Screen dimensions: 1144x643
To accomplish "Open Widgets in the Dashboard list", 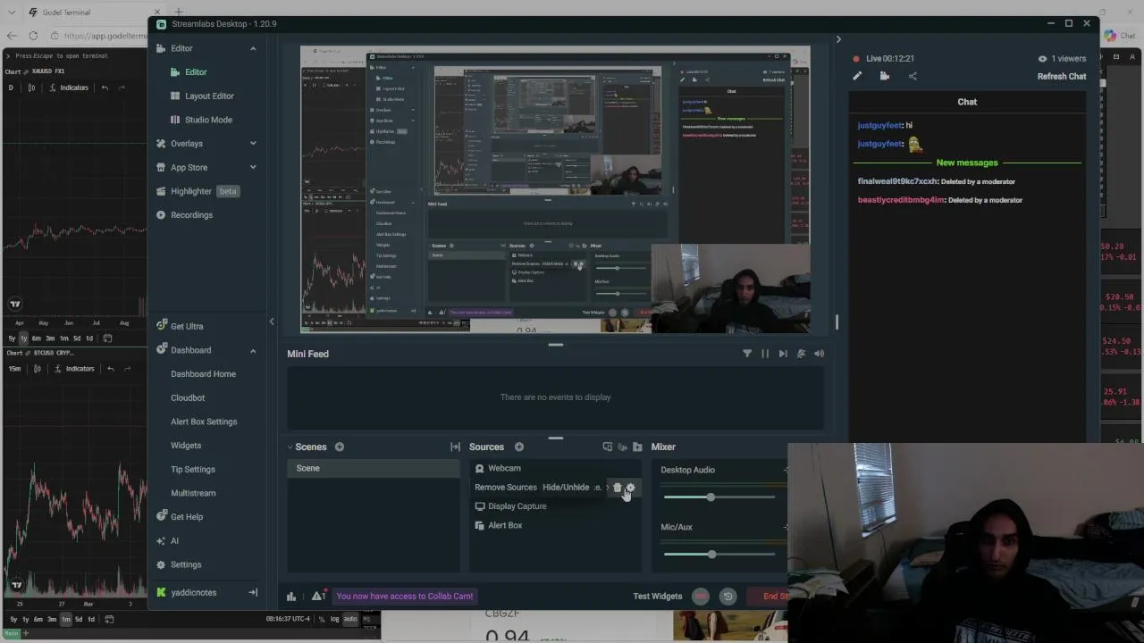I will 186,446.
